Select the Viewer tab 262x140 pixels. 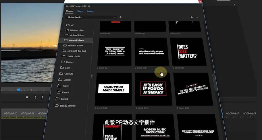(69, 11)
